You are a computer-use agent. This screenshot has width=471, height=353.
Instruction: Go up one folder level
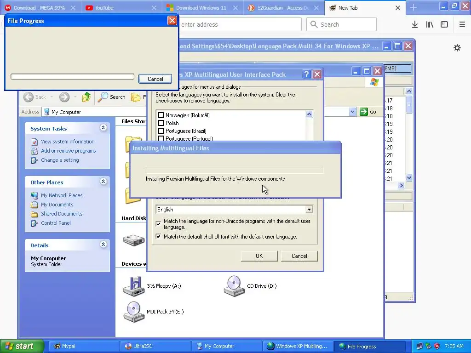86,97
